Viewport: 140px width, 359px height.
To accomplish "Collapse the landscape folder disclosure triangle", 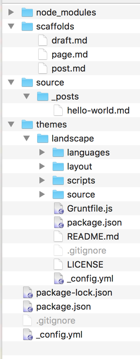I will (x=27, y=138).
